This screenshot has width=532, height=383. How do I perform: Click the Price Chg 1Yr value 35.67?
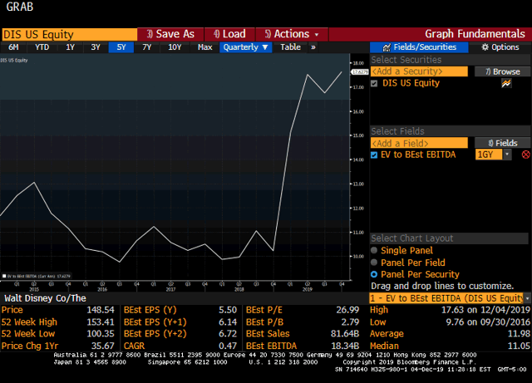click(103, 346)
